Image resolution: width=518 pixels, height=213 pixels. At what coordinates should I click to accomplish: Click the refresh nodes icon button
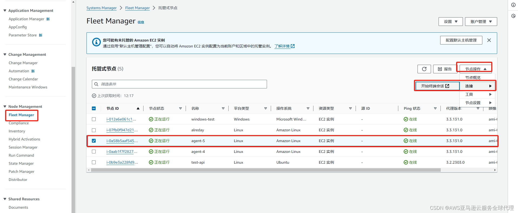[424, 69]
